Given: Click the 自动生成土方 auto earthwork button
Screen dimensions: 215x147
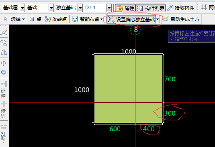Looking at the screenshot, I should tap(181, 19).
